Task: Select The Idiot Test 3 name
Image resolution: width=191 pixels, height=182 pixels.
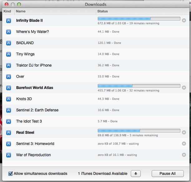Action: (x=29, y=121)
